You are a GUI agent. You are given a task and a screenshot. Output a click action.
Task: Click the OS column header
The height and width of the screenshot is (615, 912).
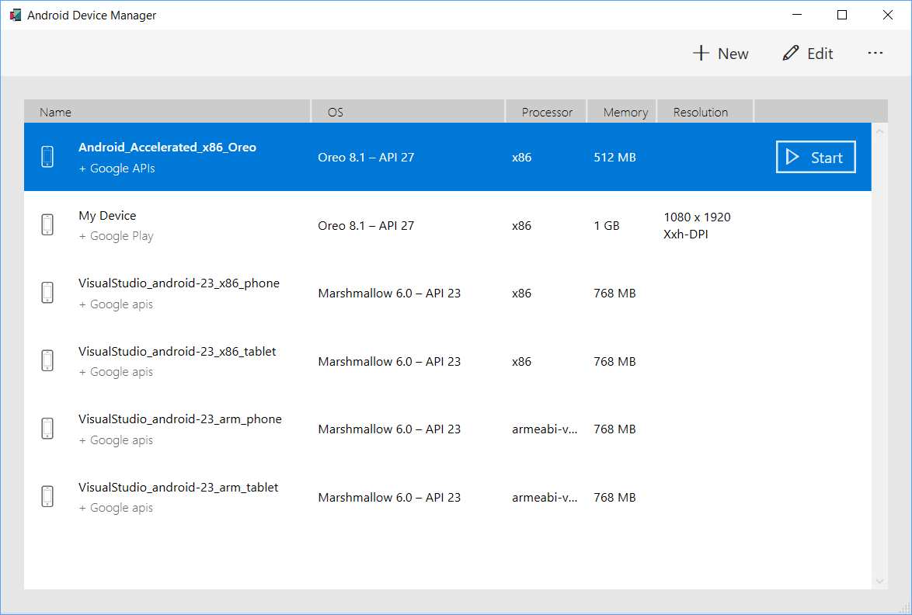(x=335, y=111)
